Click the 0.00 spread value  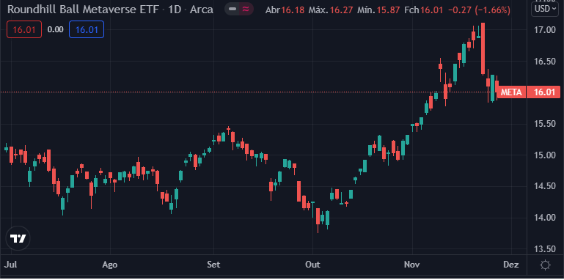pyautogui.click(x=56, y=29)
